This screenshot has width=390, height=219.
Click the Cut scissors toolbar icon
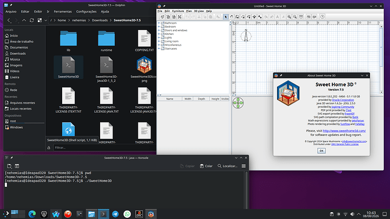coord(199,17)
